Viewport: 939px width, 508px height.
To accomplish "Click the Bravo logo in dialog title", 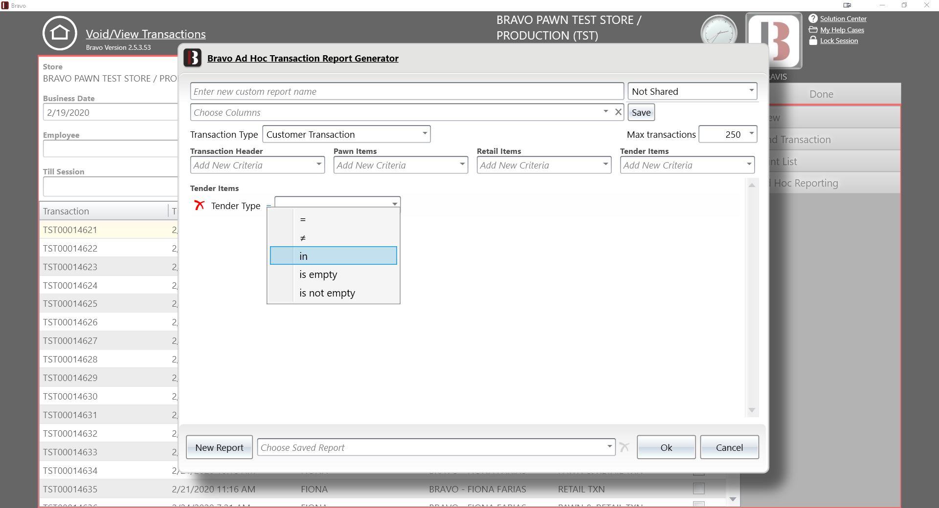I will click(193, 58).
